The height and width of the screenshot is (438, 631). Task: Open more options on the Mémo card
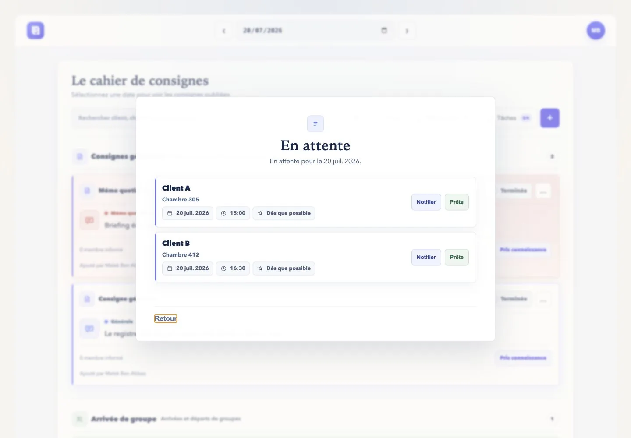click(543, 191)
